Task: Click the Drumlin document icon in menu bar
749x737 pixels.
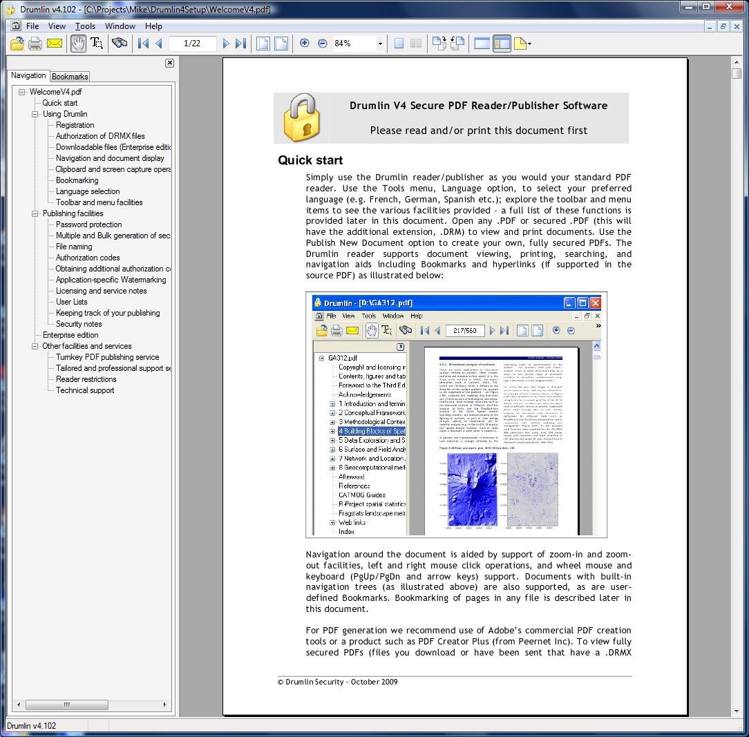Action: [x=16, y=26]
